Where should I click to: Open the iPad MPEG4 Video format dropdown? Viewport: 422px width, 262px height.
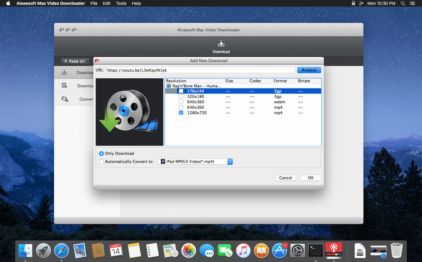coord(195,162)
